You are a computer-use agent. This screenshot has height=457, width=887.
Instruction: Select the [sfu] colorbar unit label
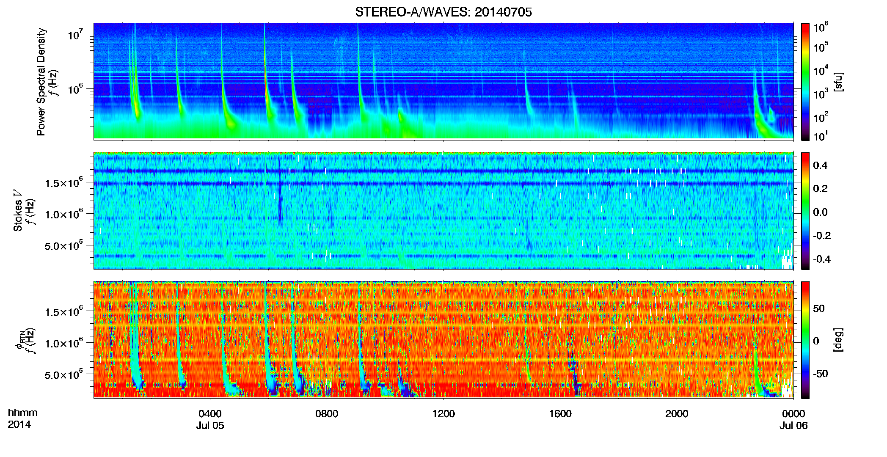(x=838, y=82)
